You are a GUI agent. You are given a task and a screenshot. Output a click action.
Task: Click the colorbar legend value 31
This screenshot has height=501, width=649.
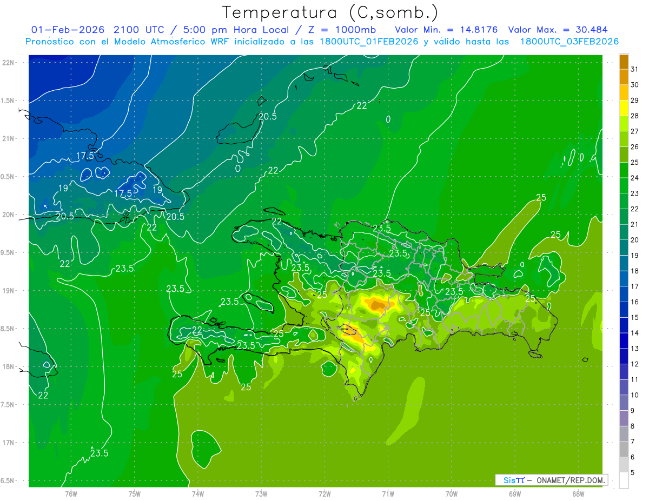(x=635, y=69)
